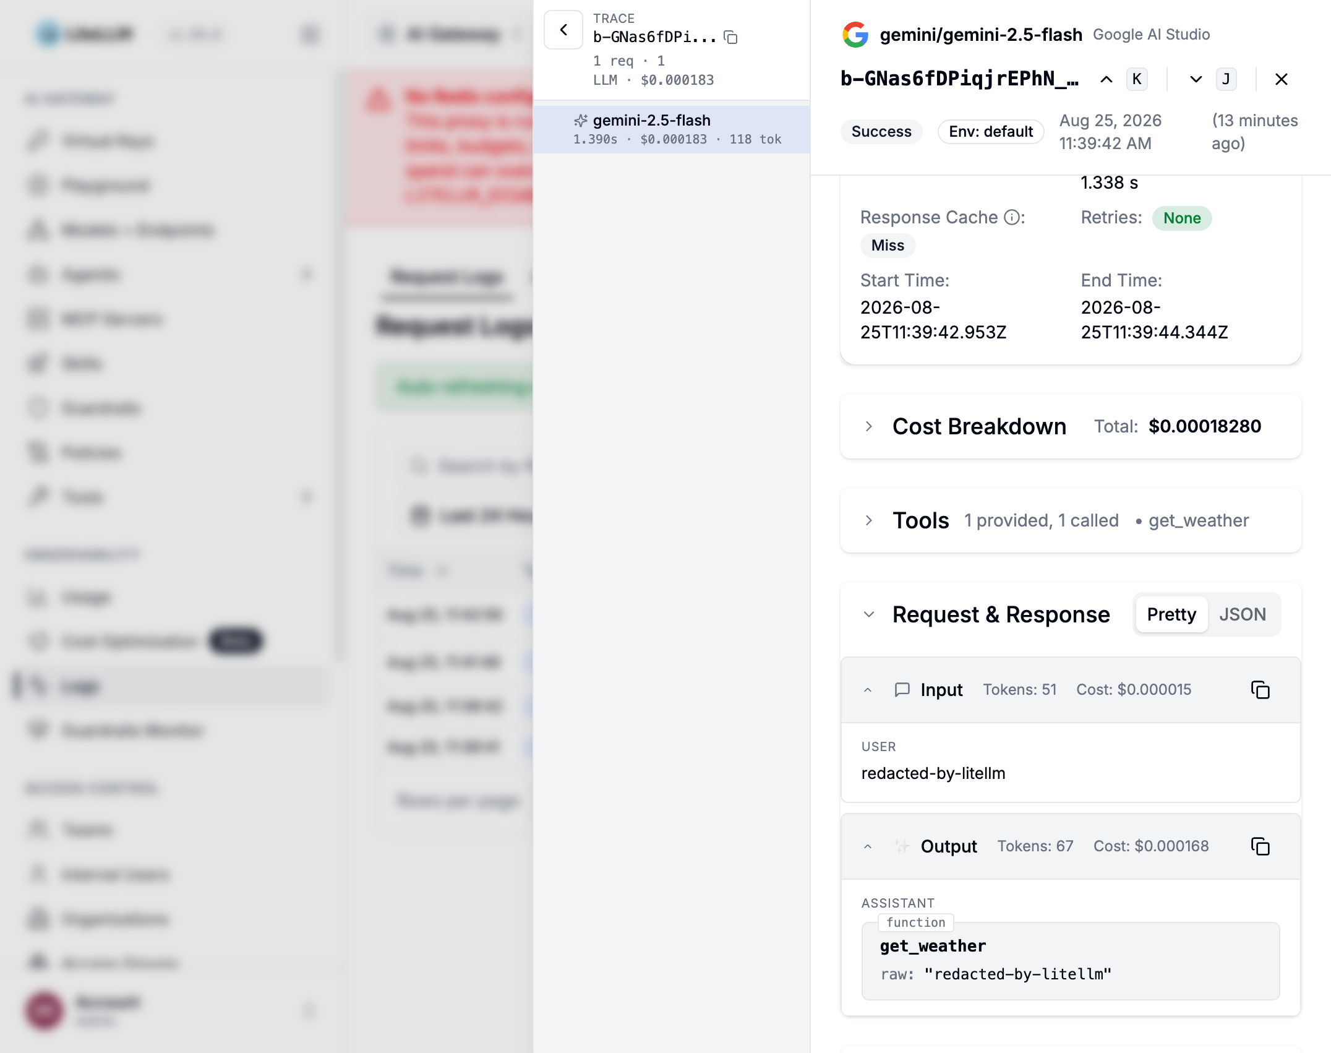Click the J shortcut key badge
This screenshot has width=1331, height=1053.
click(x=1226, y=79)
